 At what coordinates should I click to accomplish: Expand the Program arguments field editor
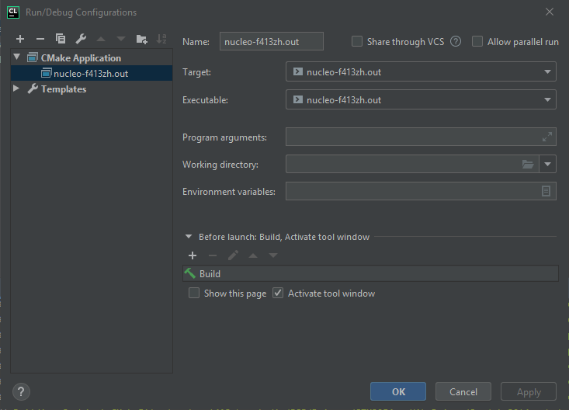tap(546, 137)
